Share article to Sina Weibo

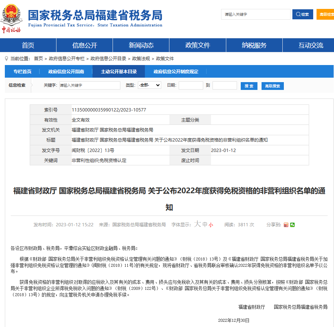[x=286, y=225]
